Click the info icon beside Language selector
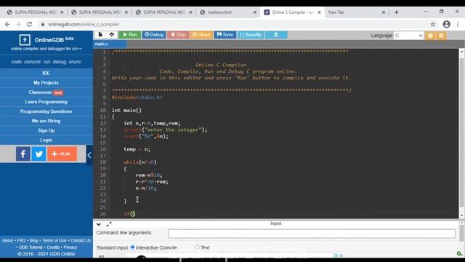465x262 pixels. pos(430,36)
